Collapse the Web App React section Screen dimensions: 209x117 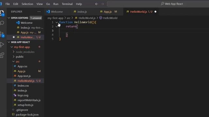(x=9, y=42)
